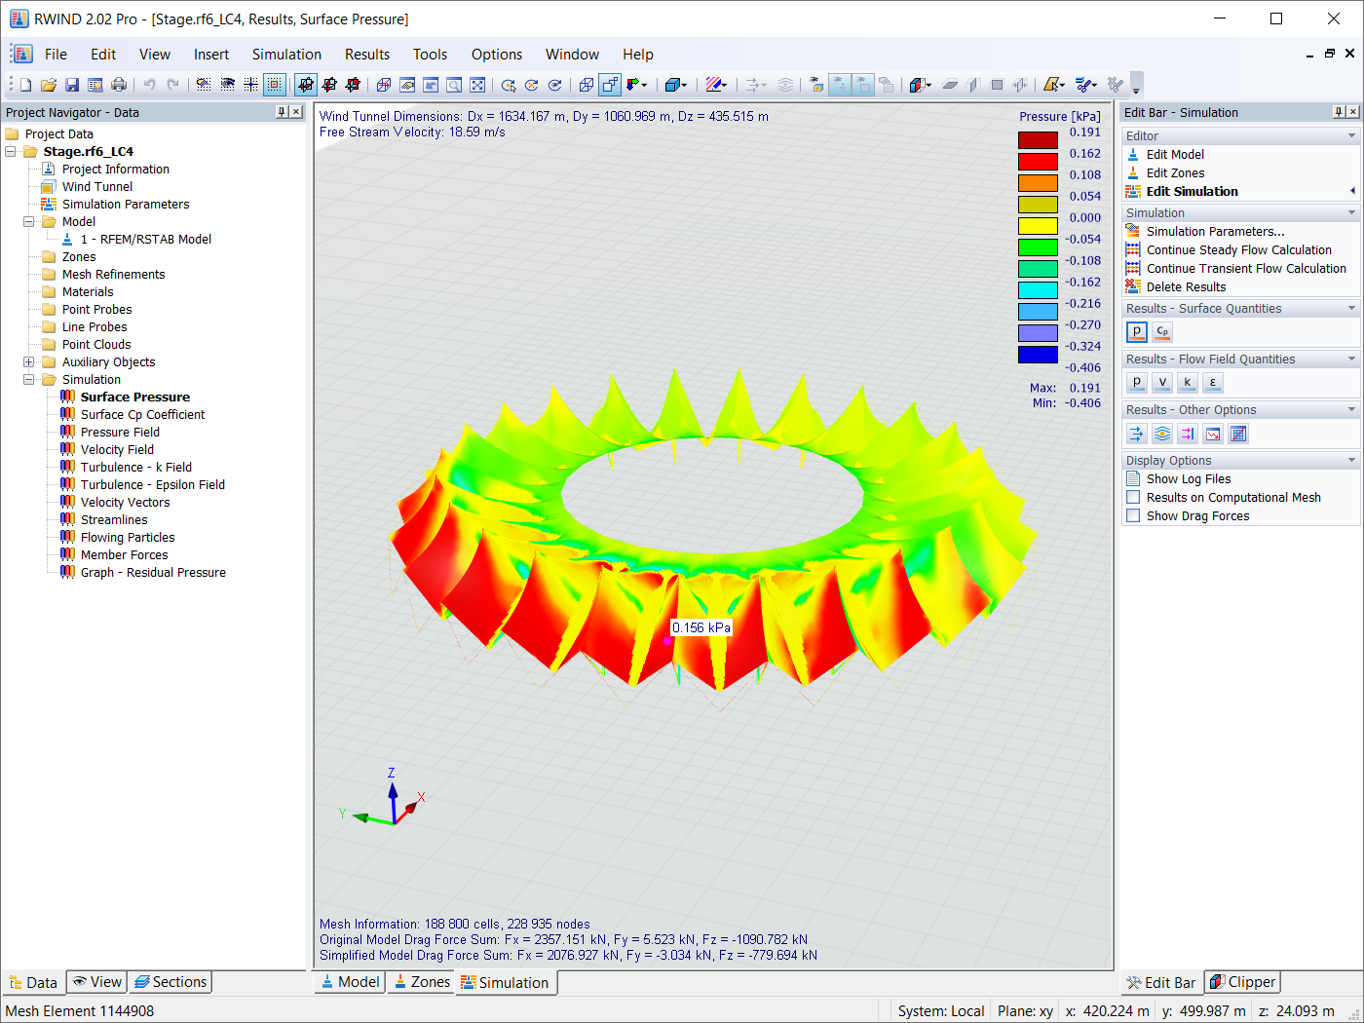
Task: Select Graph - Residual Pressure item
Action: click(153, 572)
